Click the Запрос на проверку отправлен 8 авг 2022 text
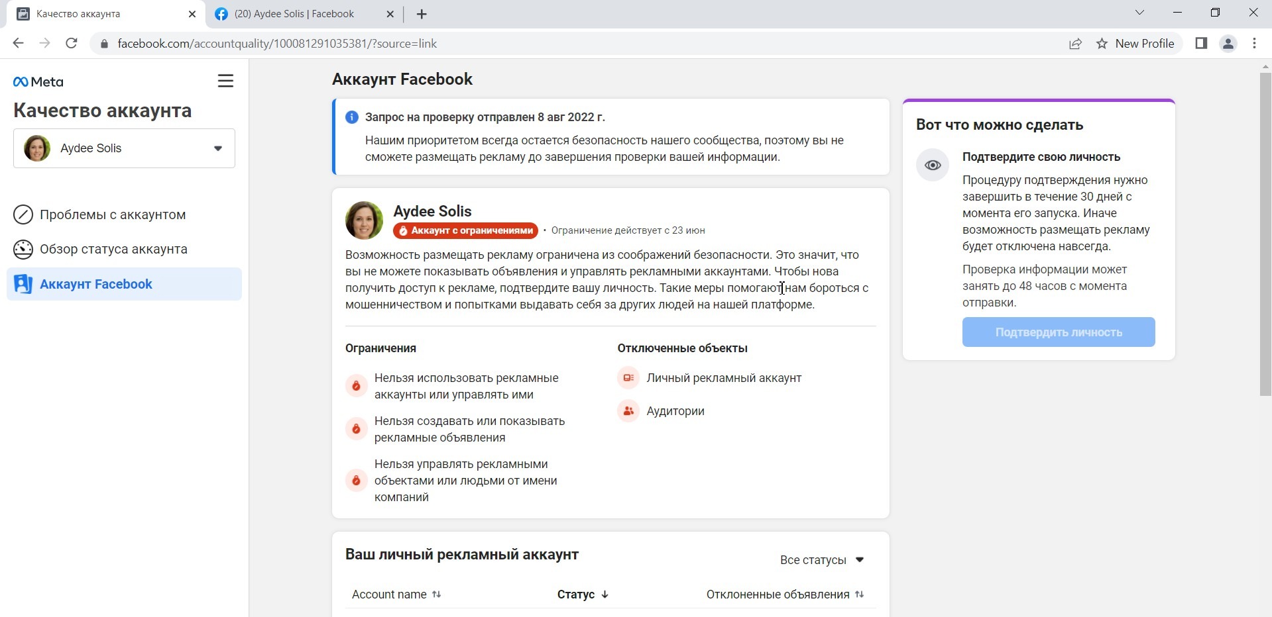The image size is (1272, 617). point(485,117)
